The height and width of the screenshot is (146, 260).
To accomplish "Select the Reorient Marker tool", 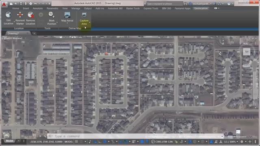I will [20, 18].
